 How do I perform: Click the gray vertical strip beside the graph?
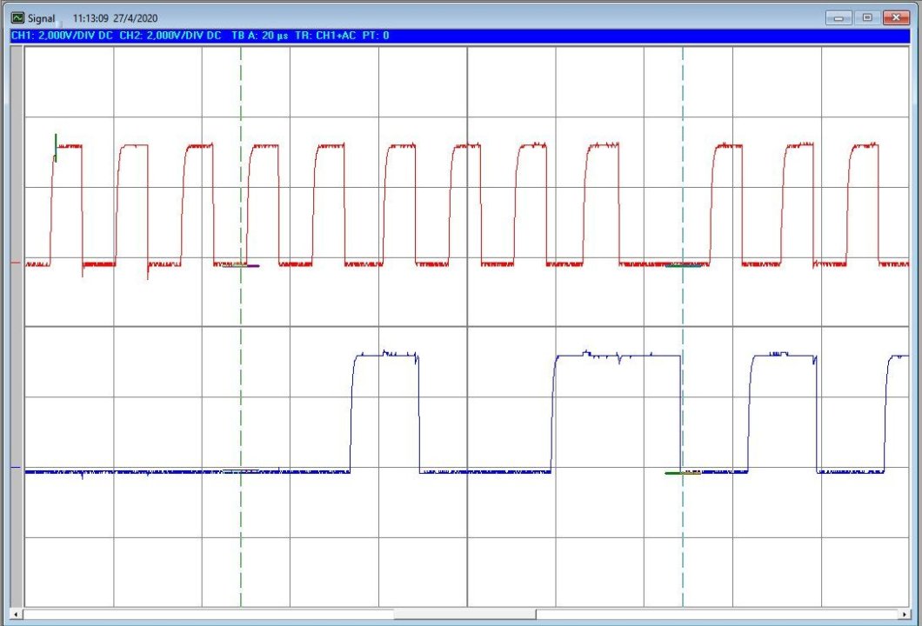click(17, 327)
